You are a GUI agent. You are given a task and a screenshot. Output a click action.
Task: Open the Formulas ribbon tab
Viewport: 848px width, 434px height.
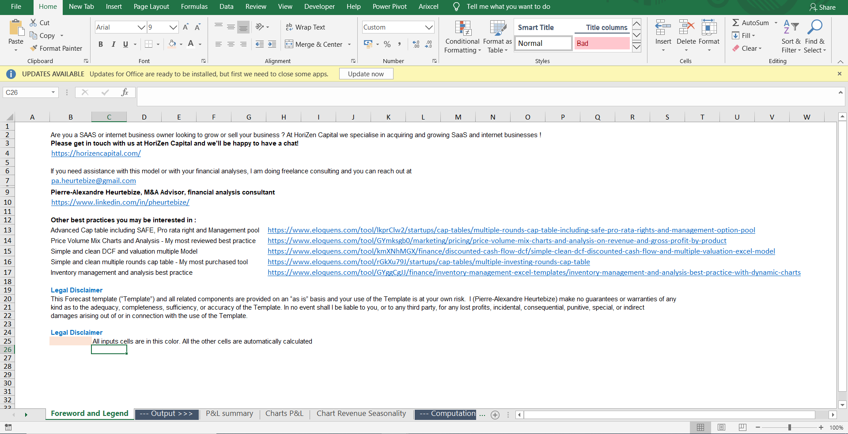point(194,7)
